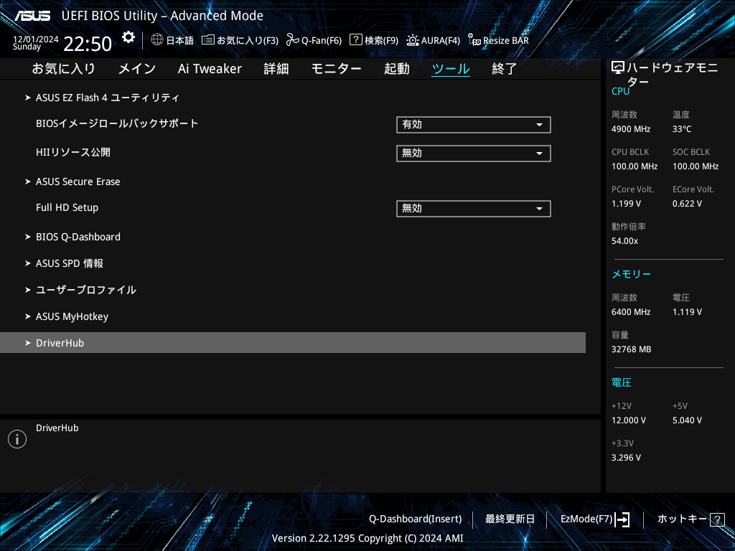Open favorites list icon お気に入り(F3)

click(x=208, y=40)
